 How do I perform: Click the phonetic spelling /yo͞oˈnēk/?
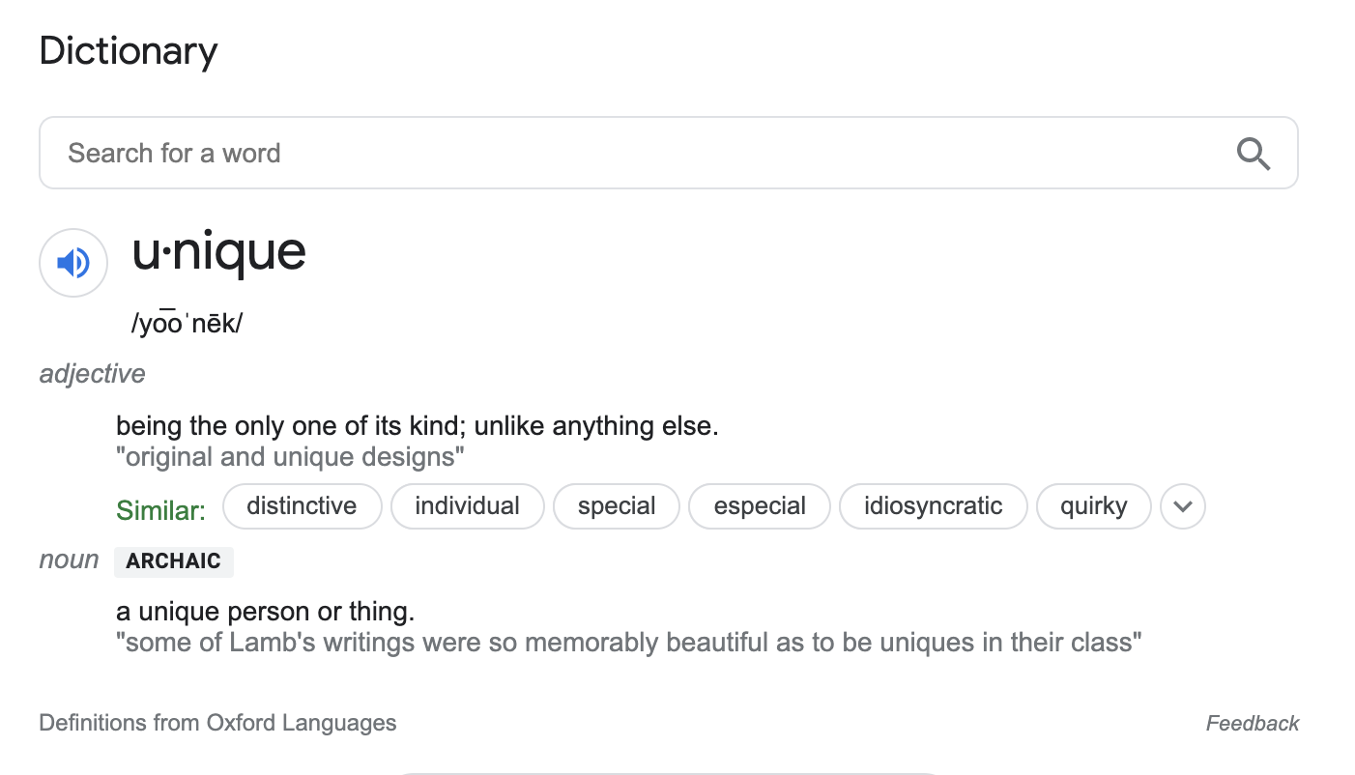[187, 324]
